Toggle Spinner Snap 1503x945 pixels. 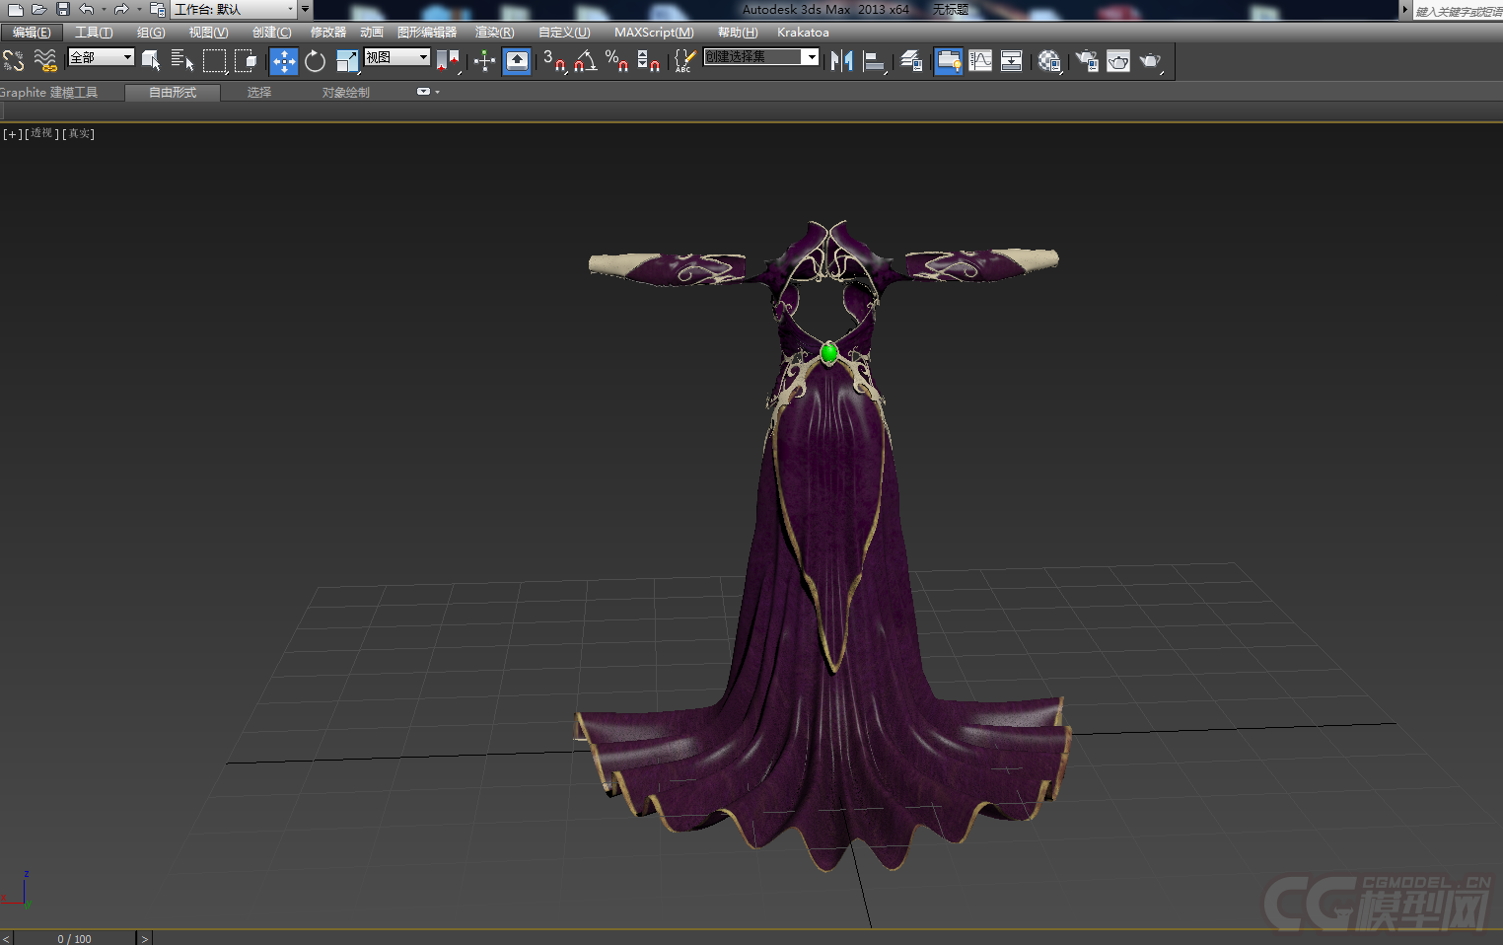(648, 61)
